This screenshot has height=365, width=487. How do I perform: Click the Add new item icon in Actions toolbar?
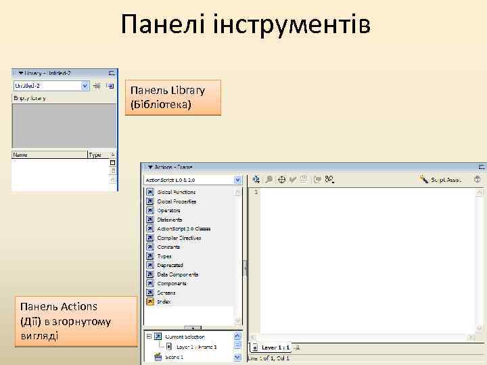tap(256, 179)
